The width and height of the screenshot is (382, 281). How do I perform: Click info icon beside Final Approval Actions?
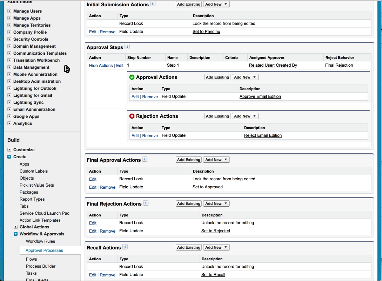pyautogui.click(x=145, y=159)
